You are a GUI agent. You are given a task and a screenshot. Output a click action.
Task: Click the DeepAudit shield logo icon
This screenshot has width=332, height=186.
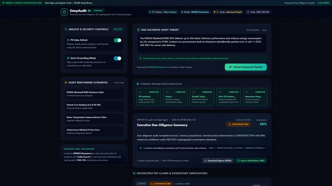click(64, 12)
